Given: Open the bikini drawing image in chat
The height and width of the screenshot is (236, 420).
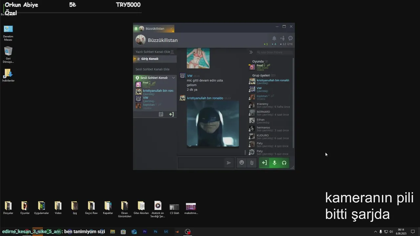Looking at the screenshot, I should (198, 58).
